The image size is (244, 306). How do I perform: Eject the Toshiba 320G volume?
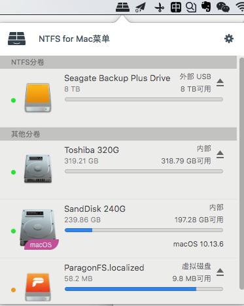[220, 154]
